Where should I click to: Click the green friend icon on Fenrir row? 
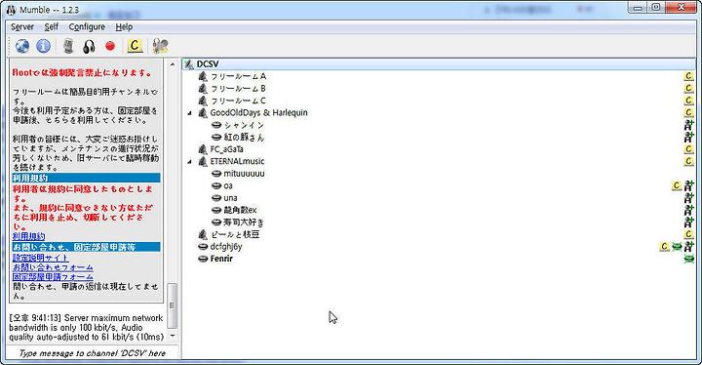(688, 259)
